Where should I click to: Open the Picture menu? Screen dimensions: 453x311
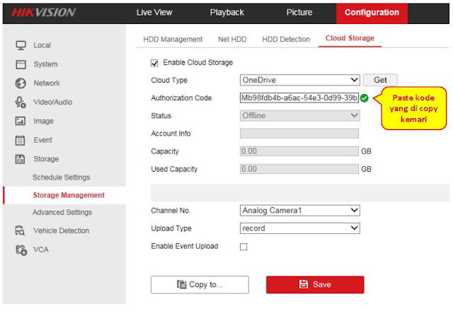pos(299,13)
